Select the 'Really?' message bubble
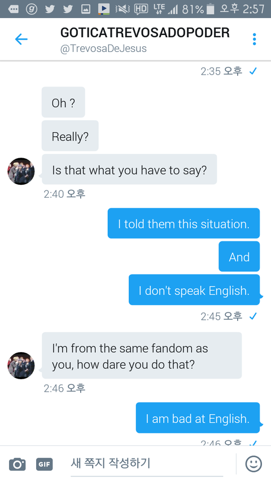 pos(70,136)
